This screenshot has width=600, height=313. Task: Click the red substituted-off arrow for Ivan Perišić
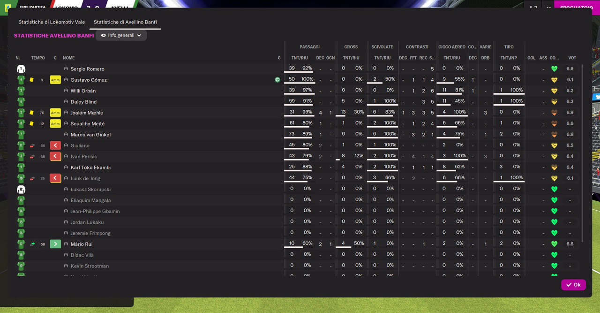[x=55, y=156]
